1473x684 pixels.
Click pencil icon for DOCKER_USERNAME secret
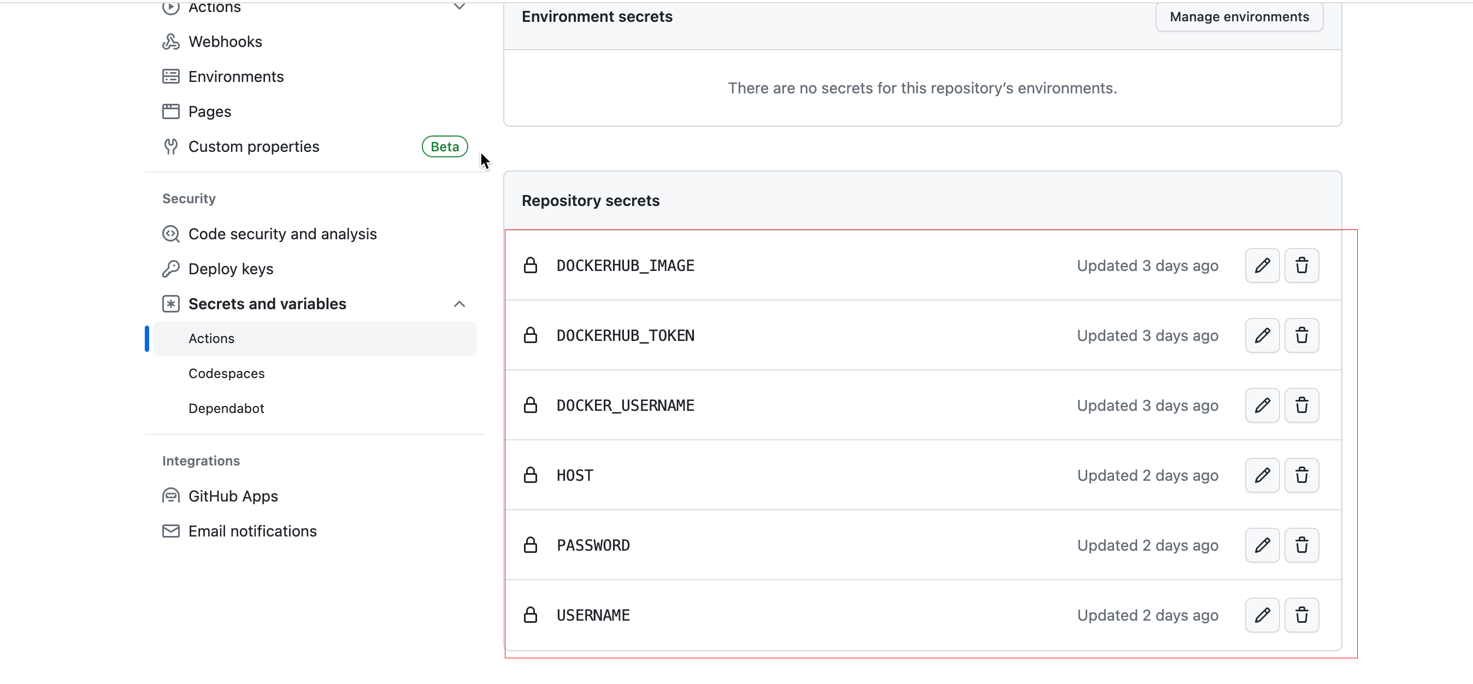tap(1262, 405)
